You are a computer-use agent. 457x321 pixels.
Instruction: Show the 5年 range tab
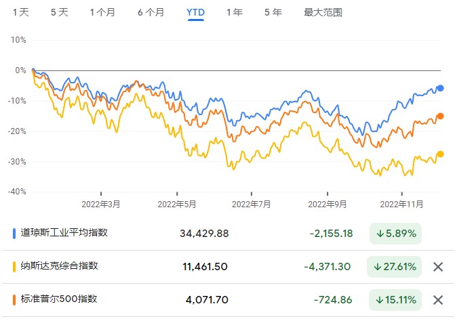[x=273, y=12]
